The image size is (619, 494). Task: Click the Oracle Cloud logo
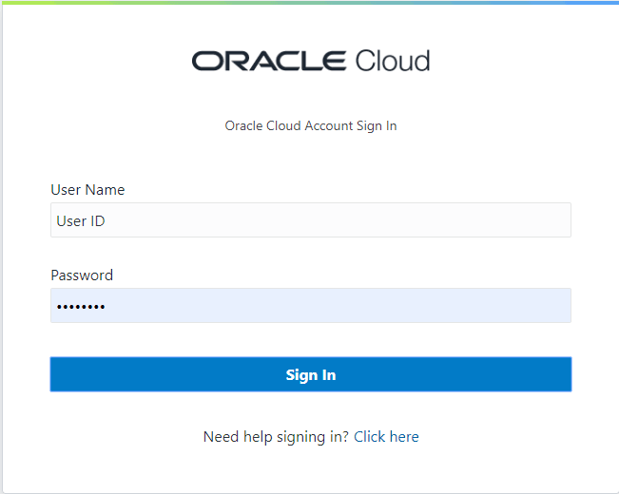311,61
